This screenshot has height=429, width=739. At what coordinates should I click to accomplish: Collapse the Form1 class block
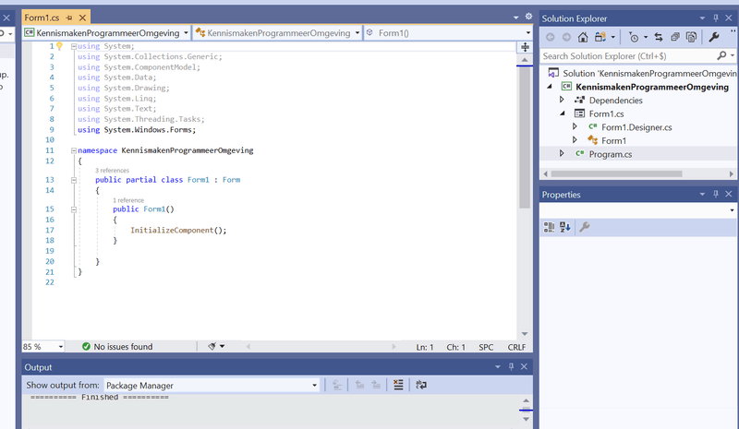[74, 180]
